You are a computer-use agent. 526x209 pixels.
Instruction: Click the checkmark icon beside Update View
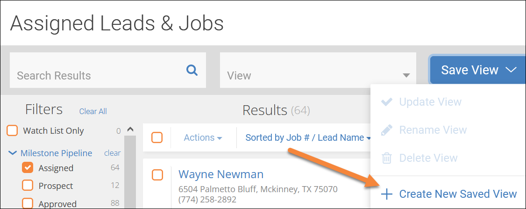(x=387, y=102)
